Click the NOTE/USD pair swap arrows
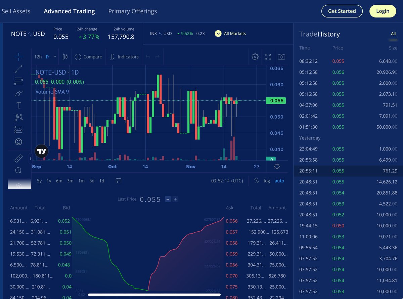Viewport: 403px width, 299px height. [x=30, y=34]
